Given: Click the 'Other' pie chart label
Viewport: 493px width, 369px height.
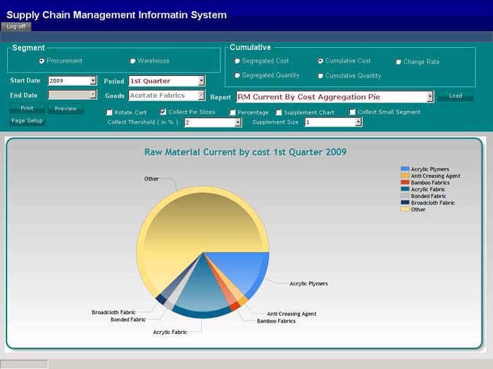Looking at the screenshot, I should click(x=151, y=179).
